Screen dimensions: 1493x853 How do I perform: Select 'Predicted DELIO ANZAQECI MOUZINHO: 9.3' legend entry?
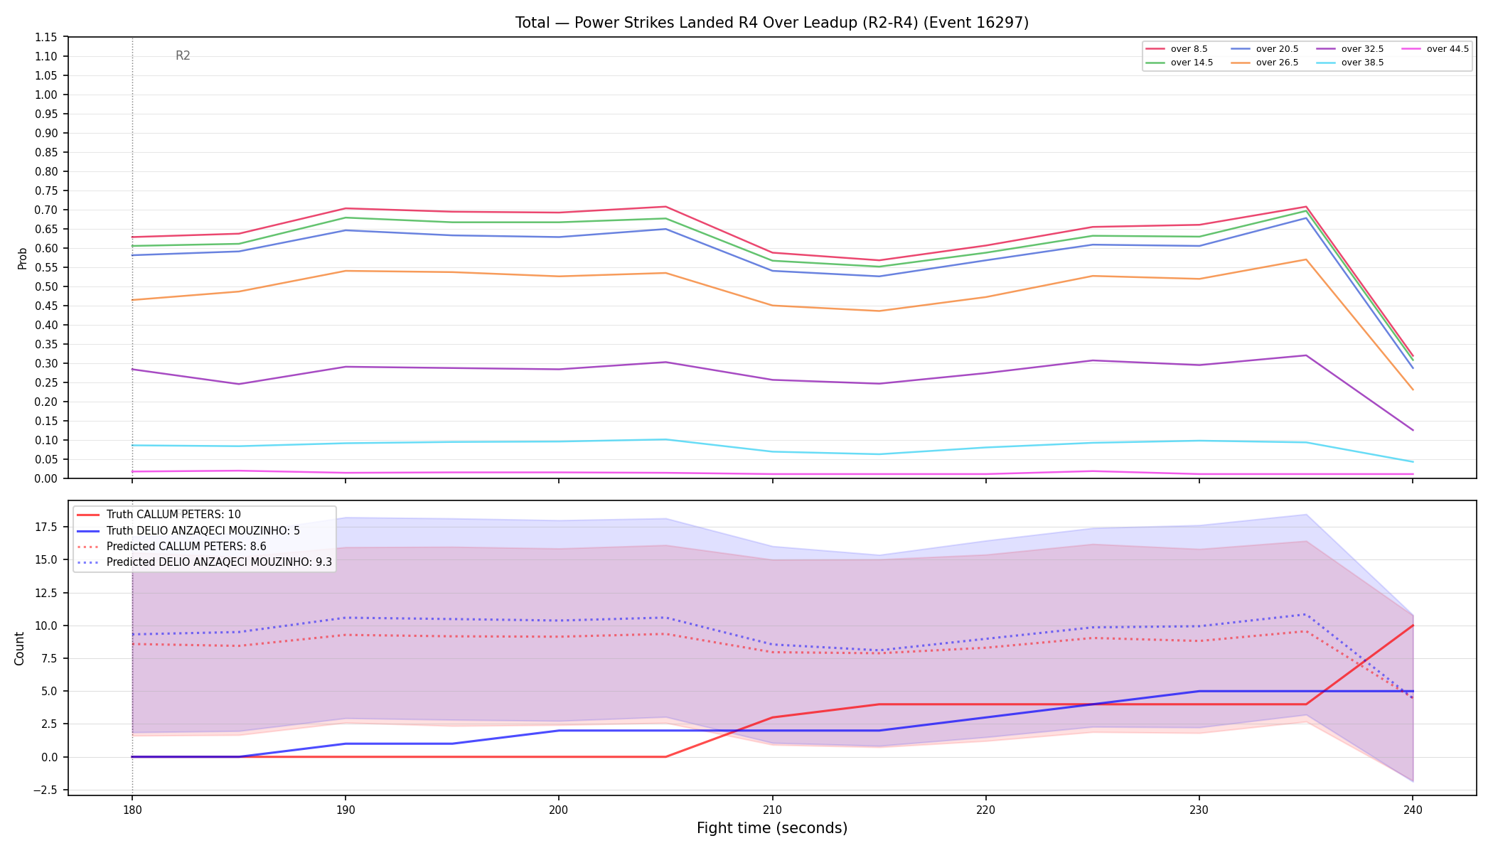click(204, 562)
